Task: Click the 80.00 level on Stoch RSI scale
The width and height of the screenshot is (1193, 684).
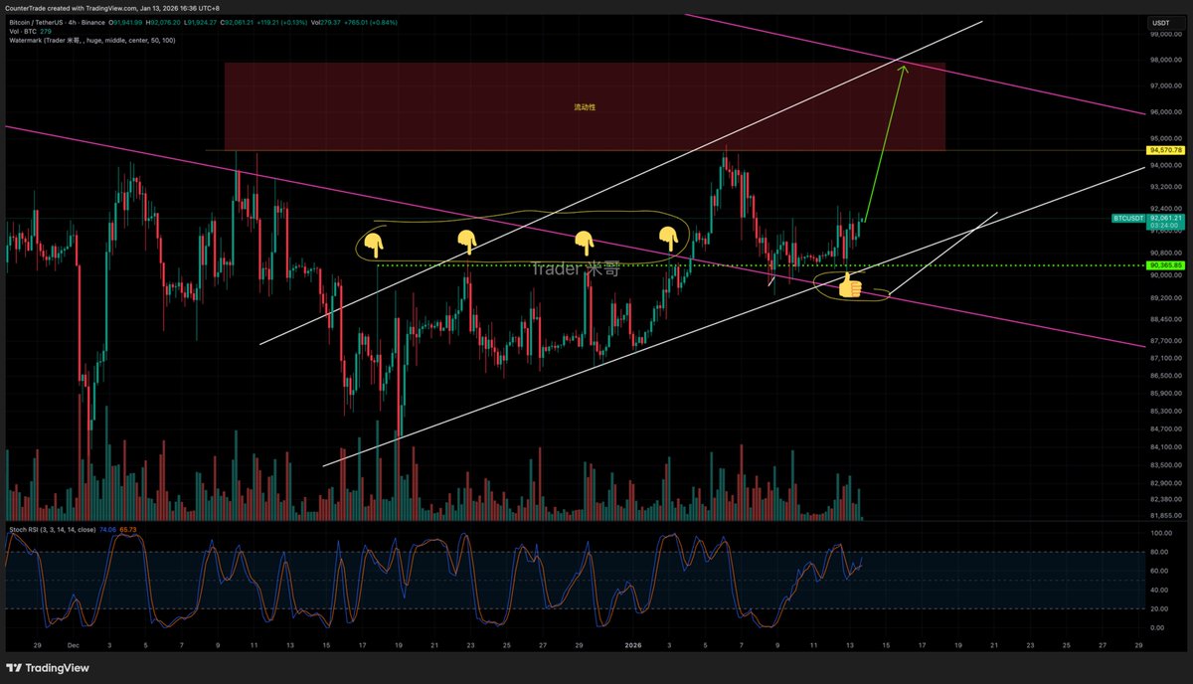Action: pos(1160,552)
